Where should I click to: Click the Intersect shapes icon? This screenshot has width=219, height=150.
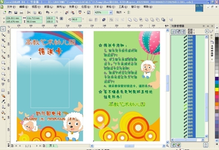coord(141,20)
